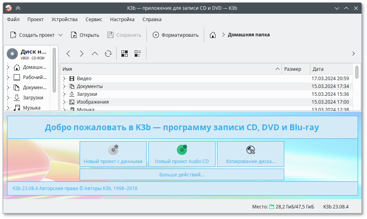The image size is (367, 219).
Task: Click the keep-above double chevron in title bar
Action: [18, 8]
